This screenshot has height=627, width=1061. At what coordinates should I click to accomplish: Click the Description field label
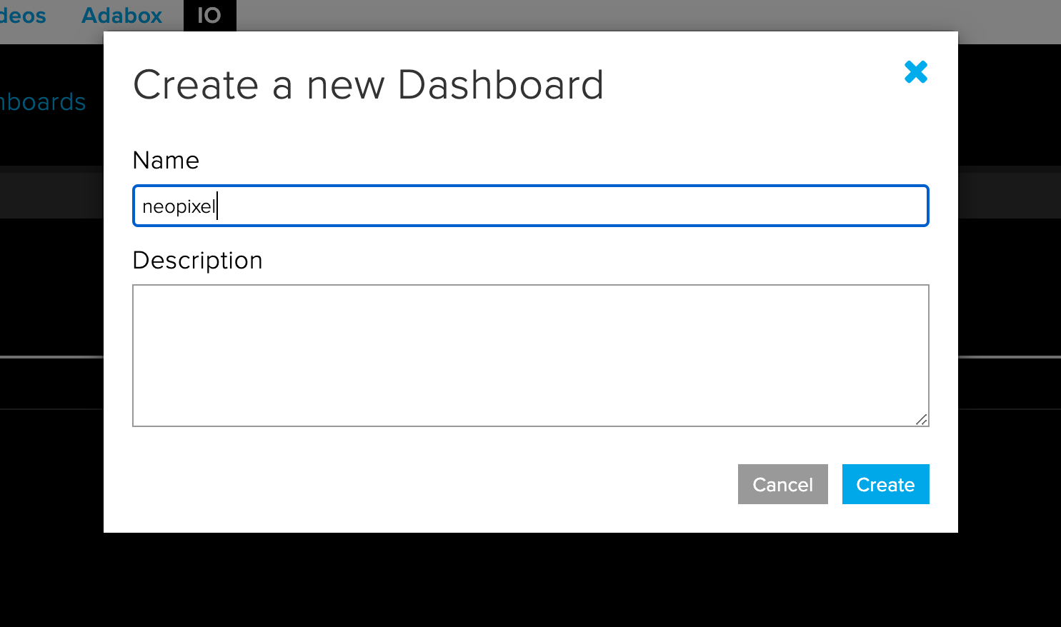[x=197, y=261]
